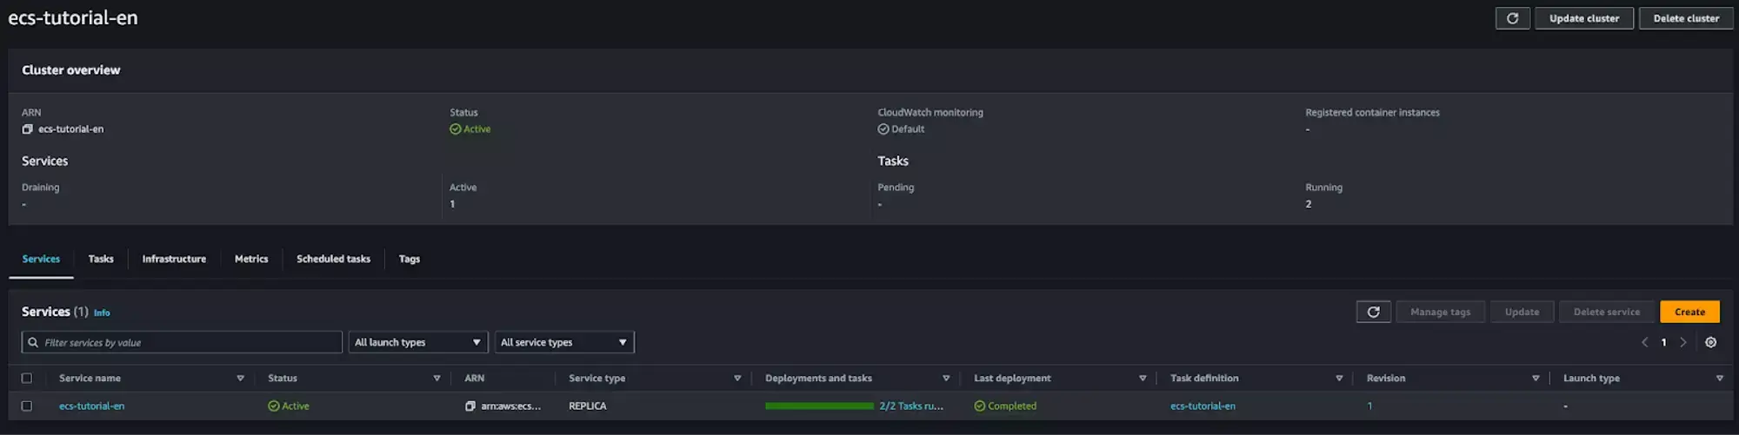Open the Infrastructure tab
Viewport: 1739px width, 435px height.
(x=174, y=259)
